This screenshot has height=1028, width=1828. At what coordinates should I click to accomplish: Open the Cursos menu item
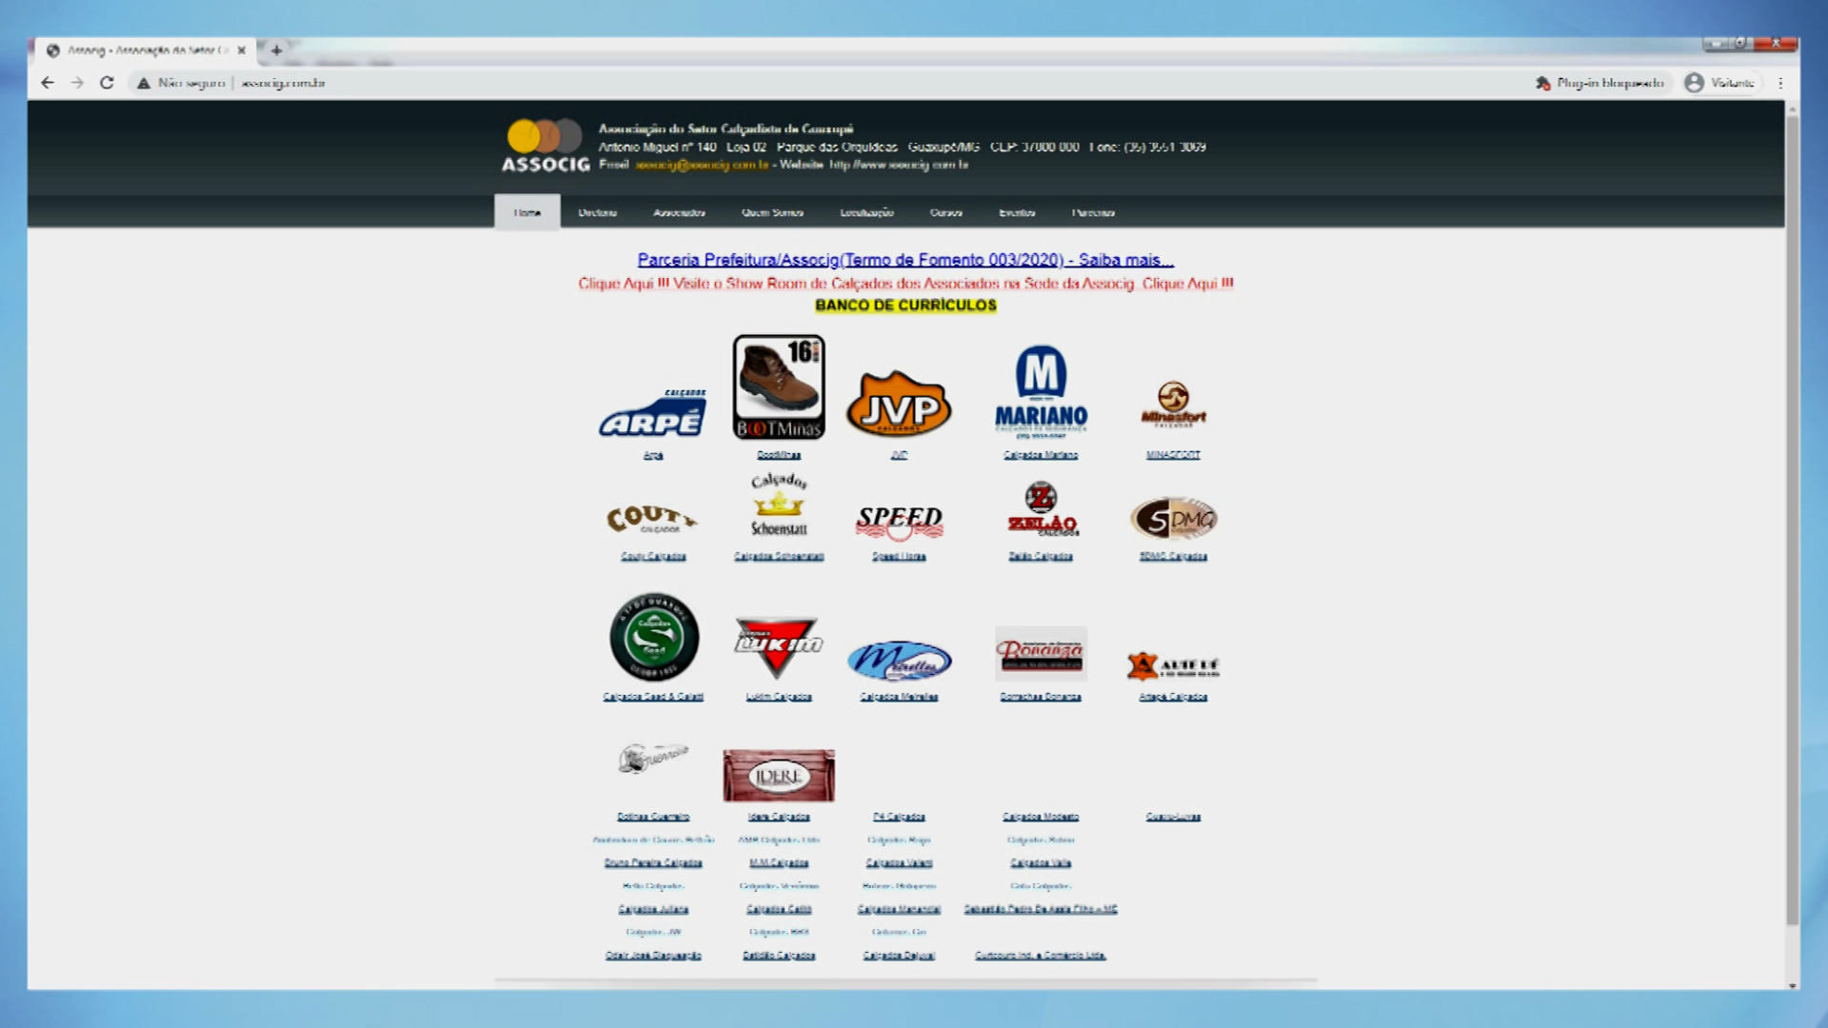pos(946,212)
